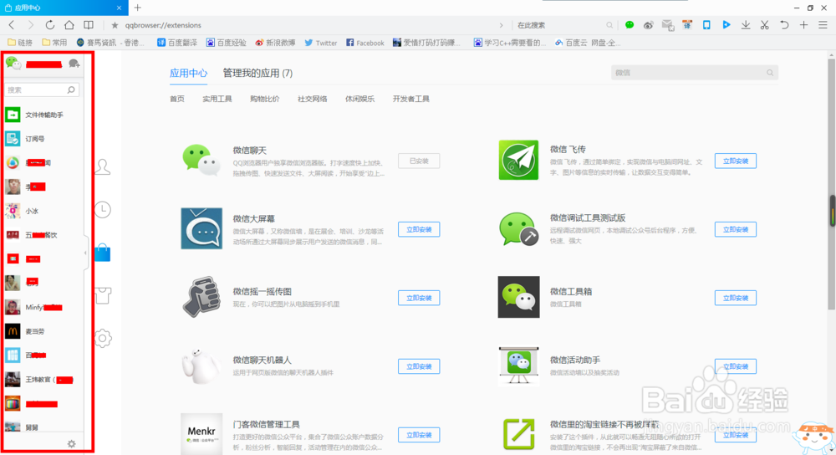Expand the address bar chevron arrow
Viewport: 836px width, 455px height.
coord(501,25)
